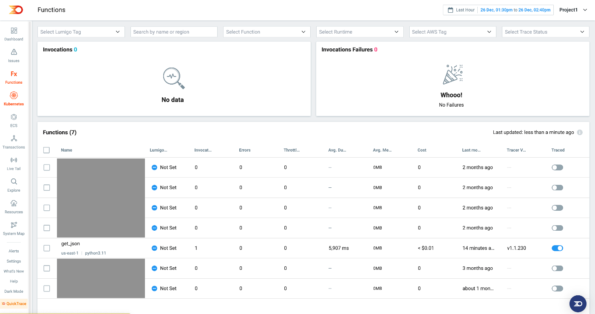Click the us-east-1 region label
Image resolution: width=595 pixels, height=314 pixels.
click(x=70, y=253)
